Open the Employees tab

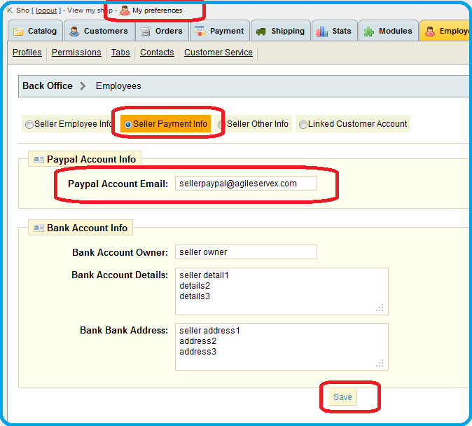tap(445, 31)
